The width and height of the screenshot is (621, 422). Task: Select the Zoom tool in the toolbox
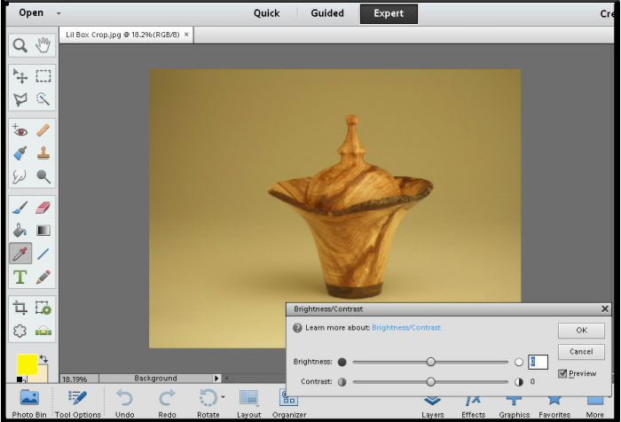[20, 45]
